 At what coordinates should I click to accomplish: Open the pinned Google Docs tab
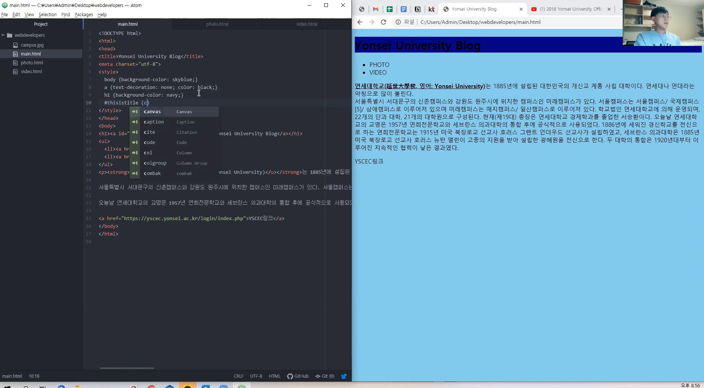(404, 9)
